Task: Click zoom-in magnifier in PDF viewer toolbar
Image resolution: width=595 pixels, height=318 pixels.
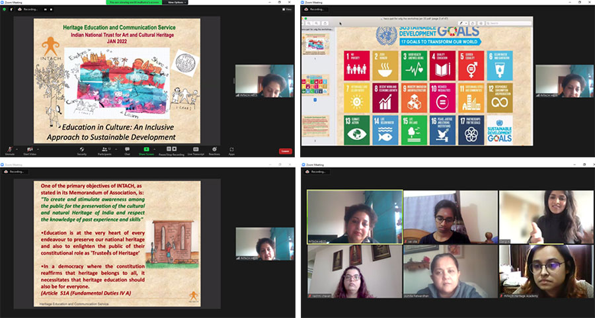Action: tap(317, 23)
